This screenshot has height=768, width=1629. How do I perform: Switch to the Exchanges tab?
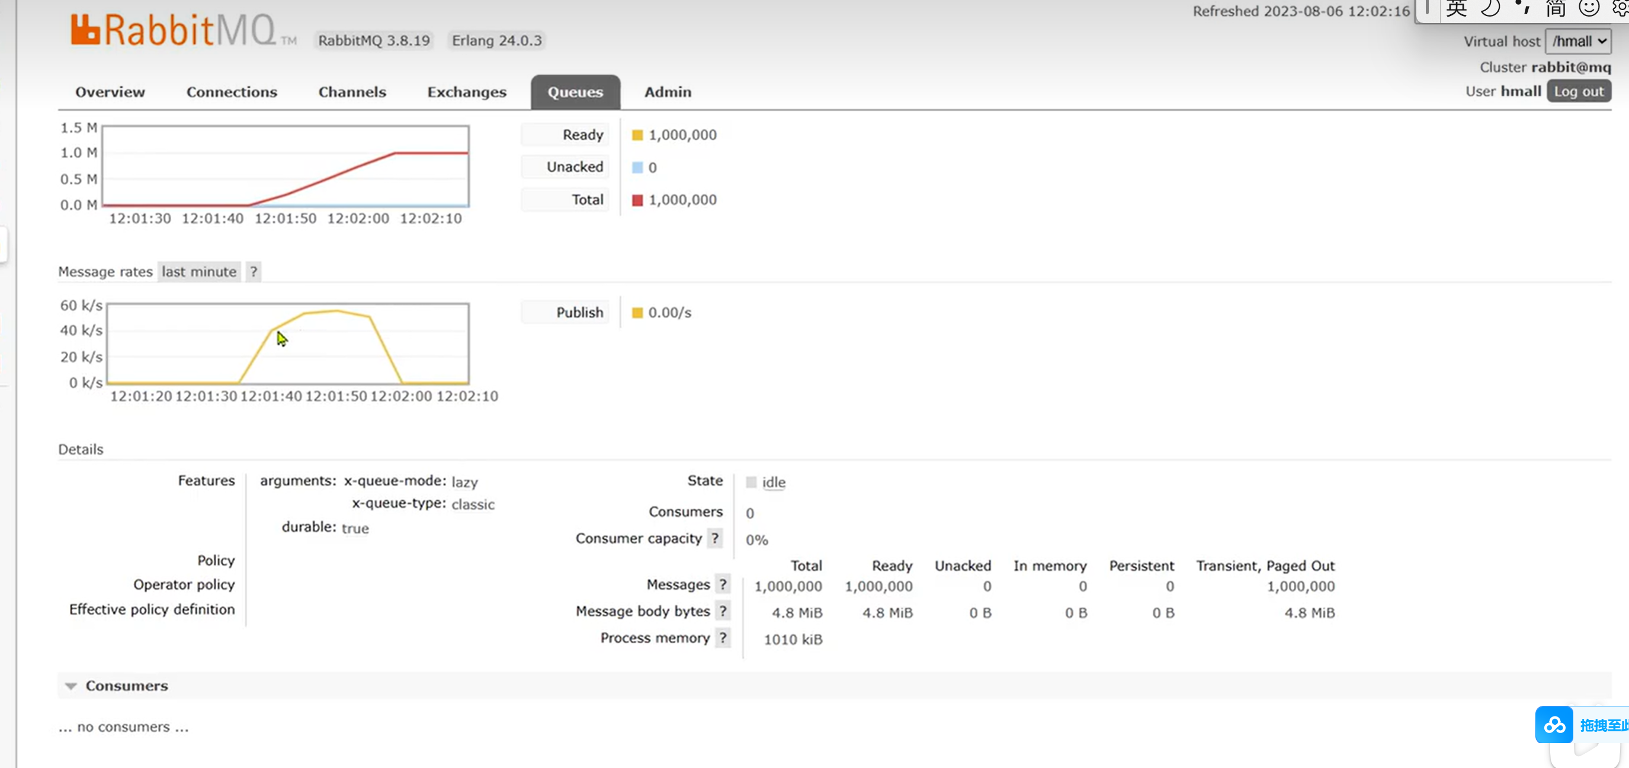point(466,92)
